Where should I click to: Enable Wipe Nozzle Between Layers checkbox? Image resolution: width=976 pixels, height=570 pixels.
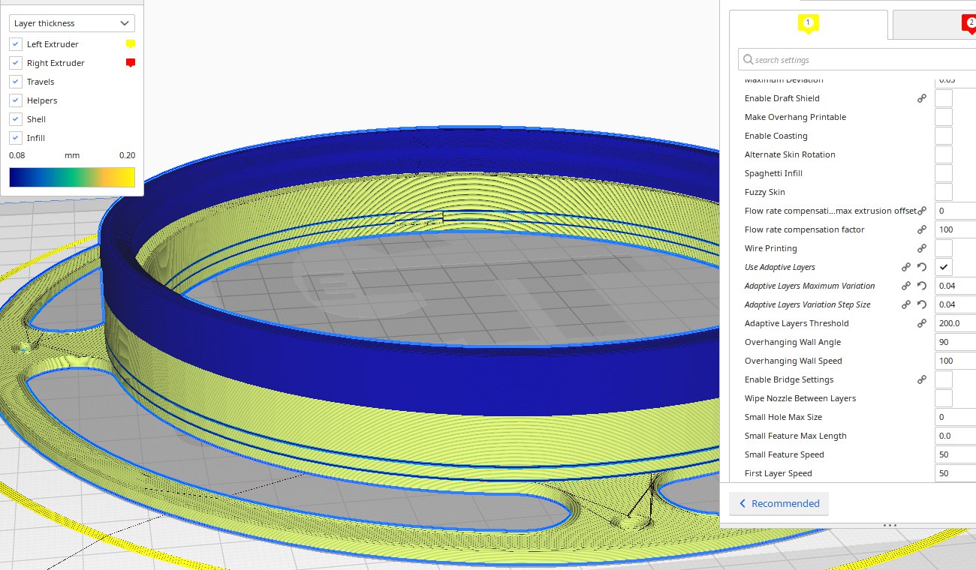[x=944, y=398]
